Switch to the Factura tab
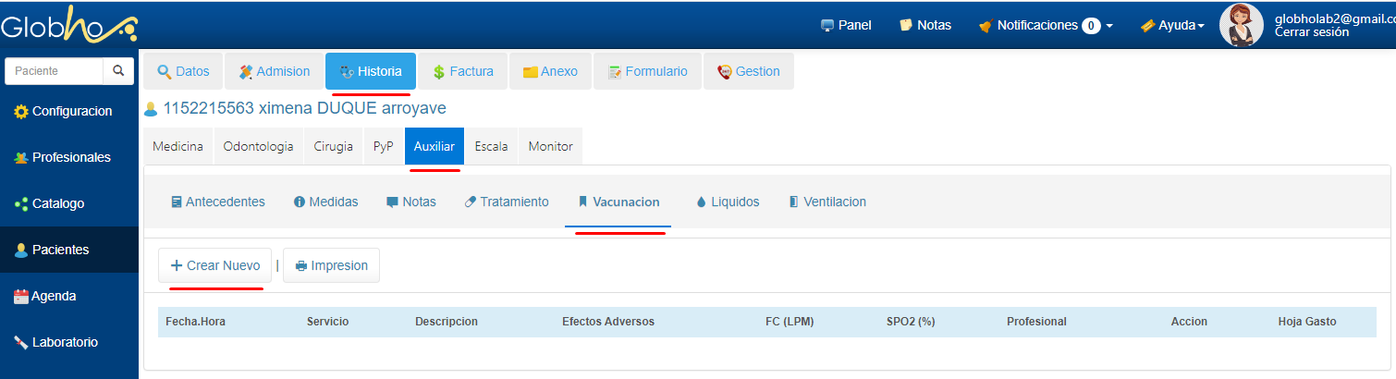This screenshot has height=379, width=1396. tap(462, 71)
